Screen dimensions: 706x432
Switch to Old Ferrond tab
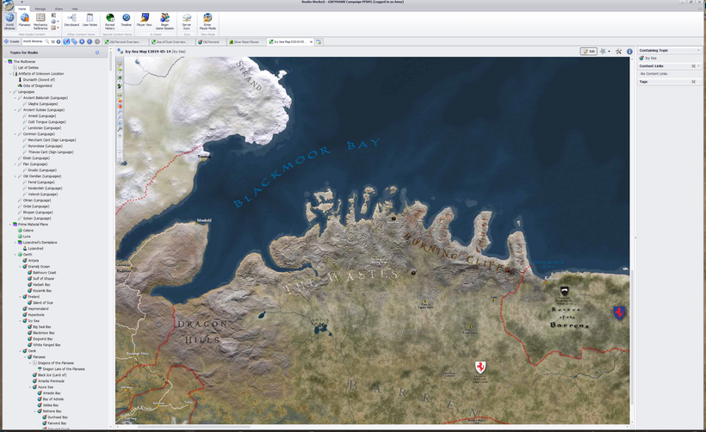[210, 42]
